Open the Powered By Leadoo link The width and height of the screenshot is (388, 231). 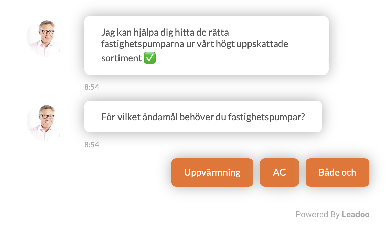coord(332,214)
